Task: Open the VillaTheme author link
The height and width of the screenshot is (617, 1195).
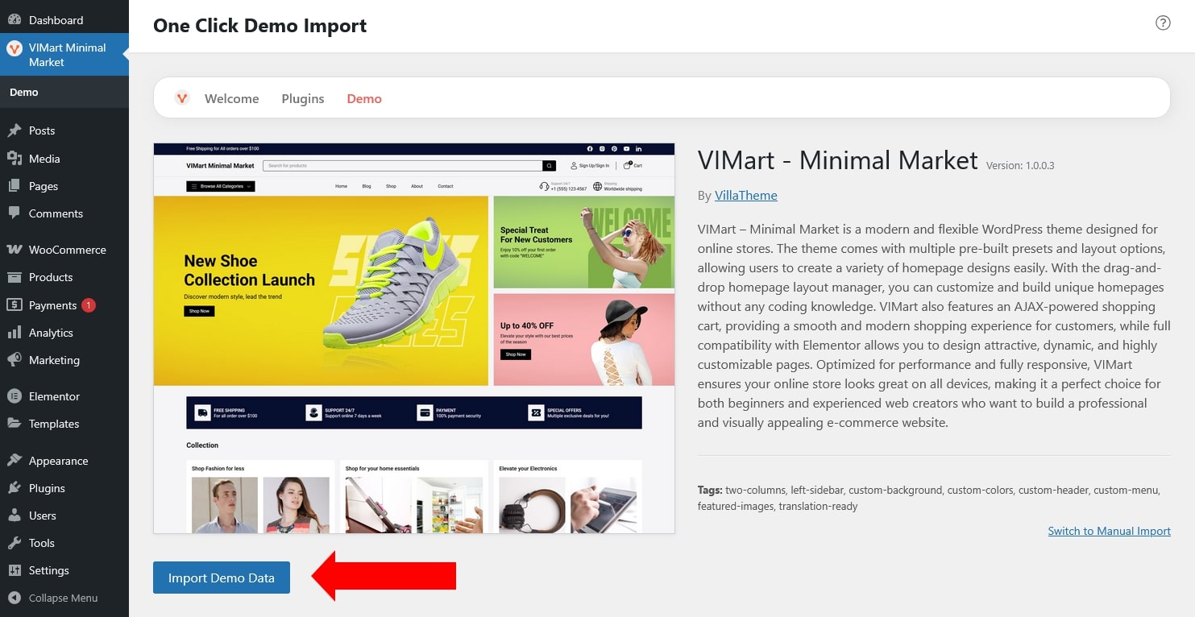Action: point(746,195)
